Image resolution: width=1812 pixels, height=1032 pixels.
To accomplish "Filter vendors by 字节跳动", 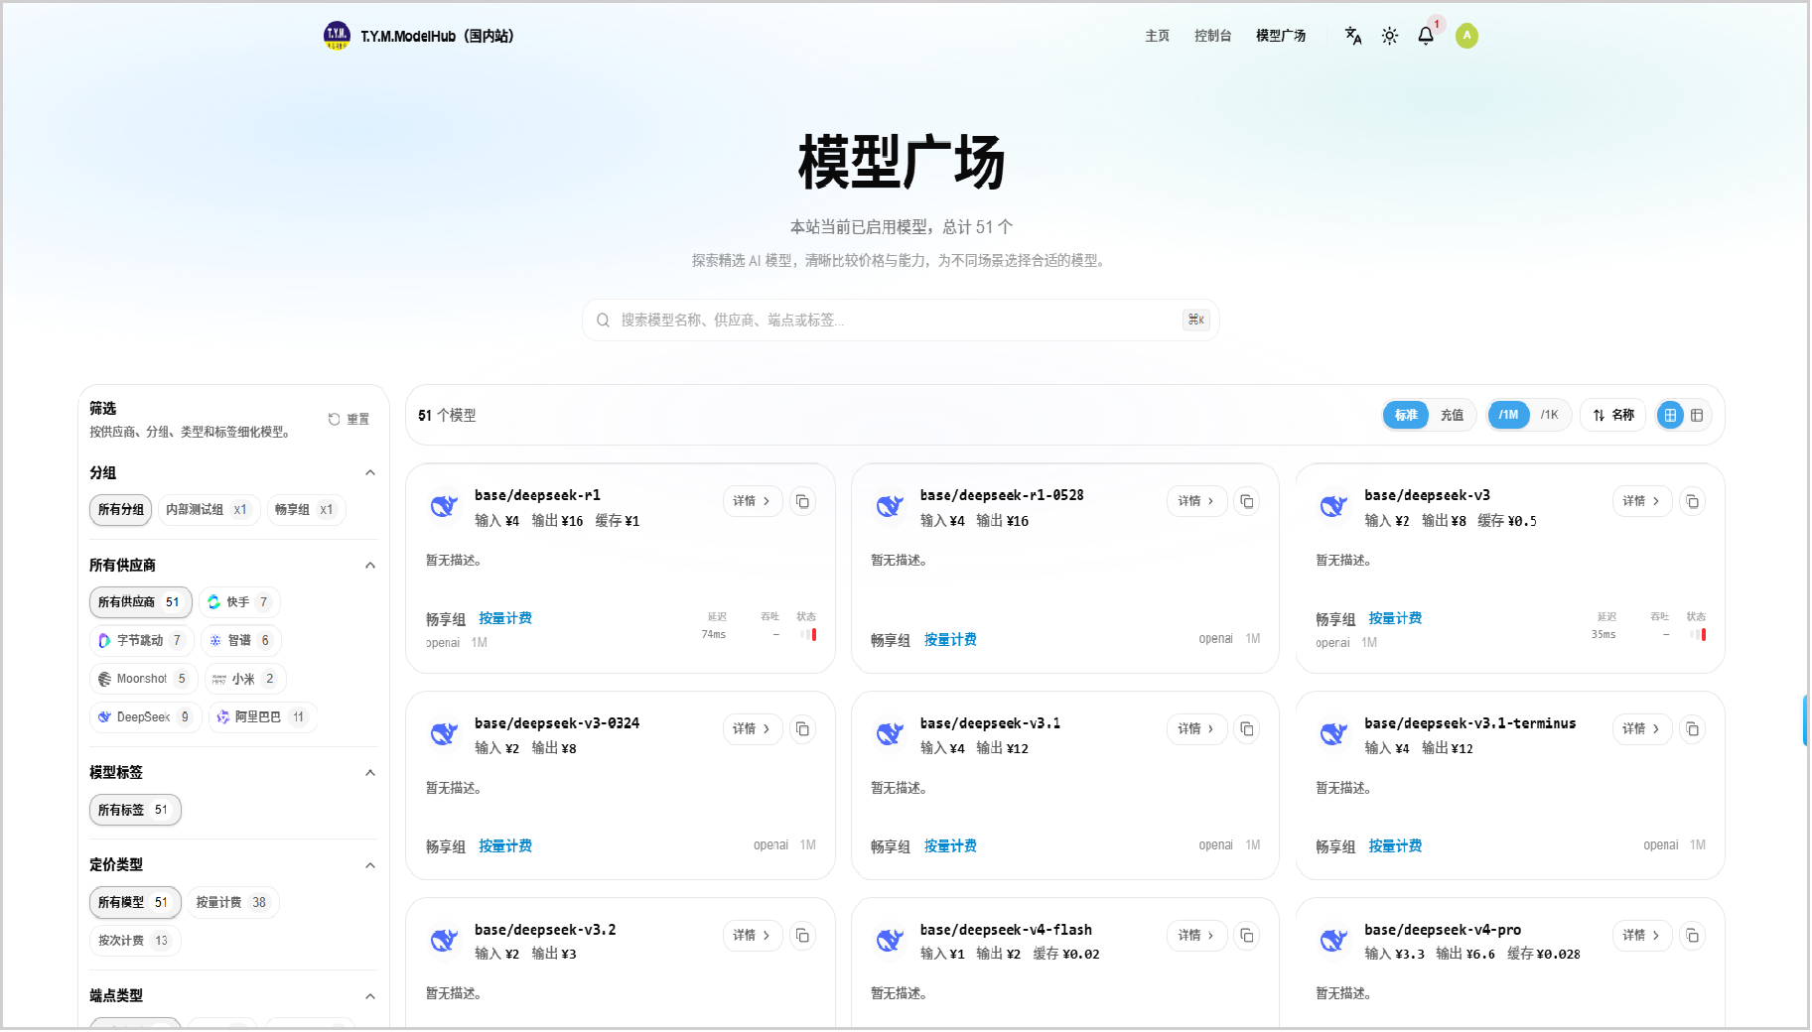I will pos(140,641).
